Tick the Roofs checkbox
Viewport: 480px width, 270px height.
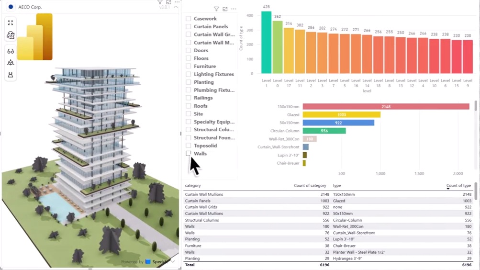[x=189, y=106]
